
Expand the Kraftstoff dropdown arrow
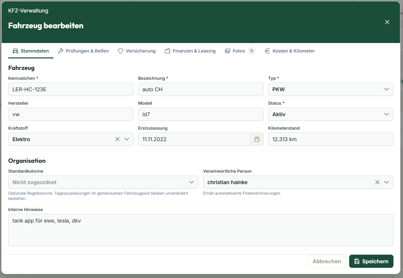coord(127,139)
